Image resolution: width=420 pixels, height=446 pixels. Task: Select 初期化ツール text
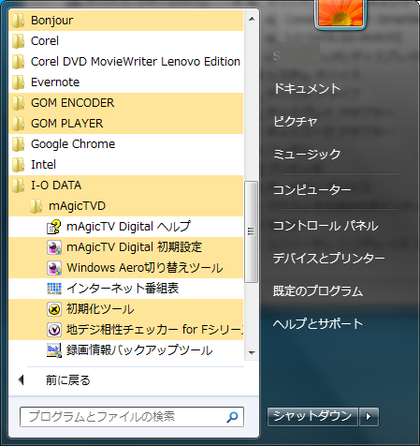coord(100,309)
